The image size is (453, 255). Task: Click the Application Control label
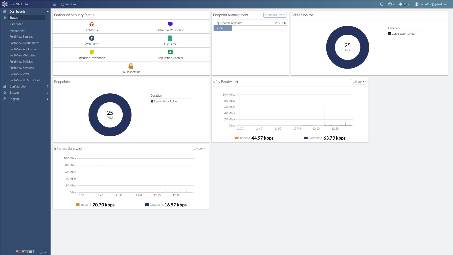click(x=170, y=58)
